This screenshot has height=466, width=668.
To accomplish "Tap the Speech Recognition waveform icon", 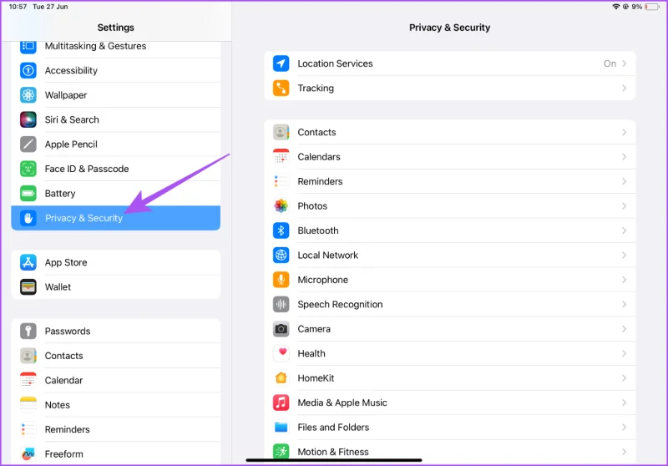I will (x=281, y=304).
